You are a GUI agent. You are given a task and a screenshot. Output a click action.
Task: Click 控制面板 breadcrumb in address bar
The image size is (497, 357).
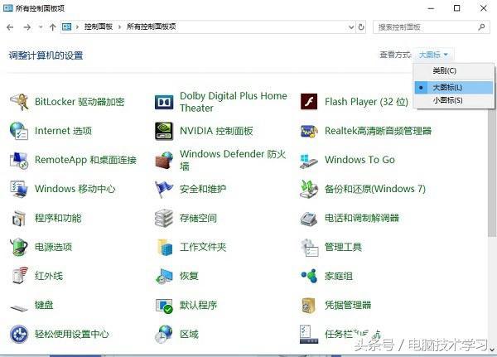point(99,27)
